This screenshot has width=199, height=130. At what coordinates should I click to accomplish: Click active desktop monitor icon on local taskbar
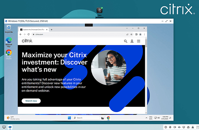point(10,127)
